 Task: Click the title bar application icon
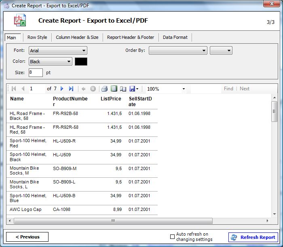point(7,6)
